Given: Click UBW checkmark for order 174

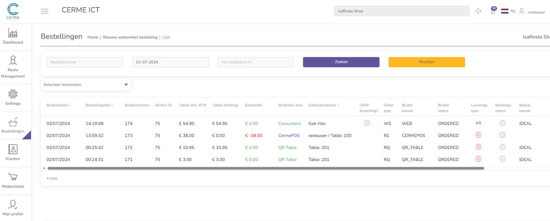Looking at the screenshot, I should click(x=367, y=123).
